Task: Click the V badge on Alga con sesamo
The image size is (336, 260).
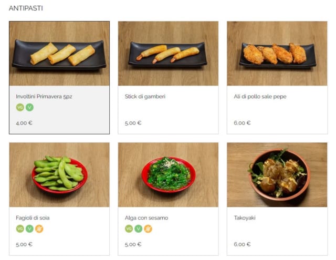Action: pyautogui.click(x=138, y=228)
